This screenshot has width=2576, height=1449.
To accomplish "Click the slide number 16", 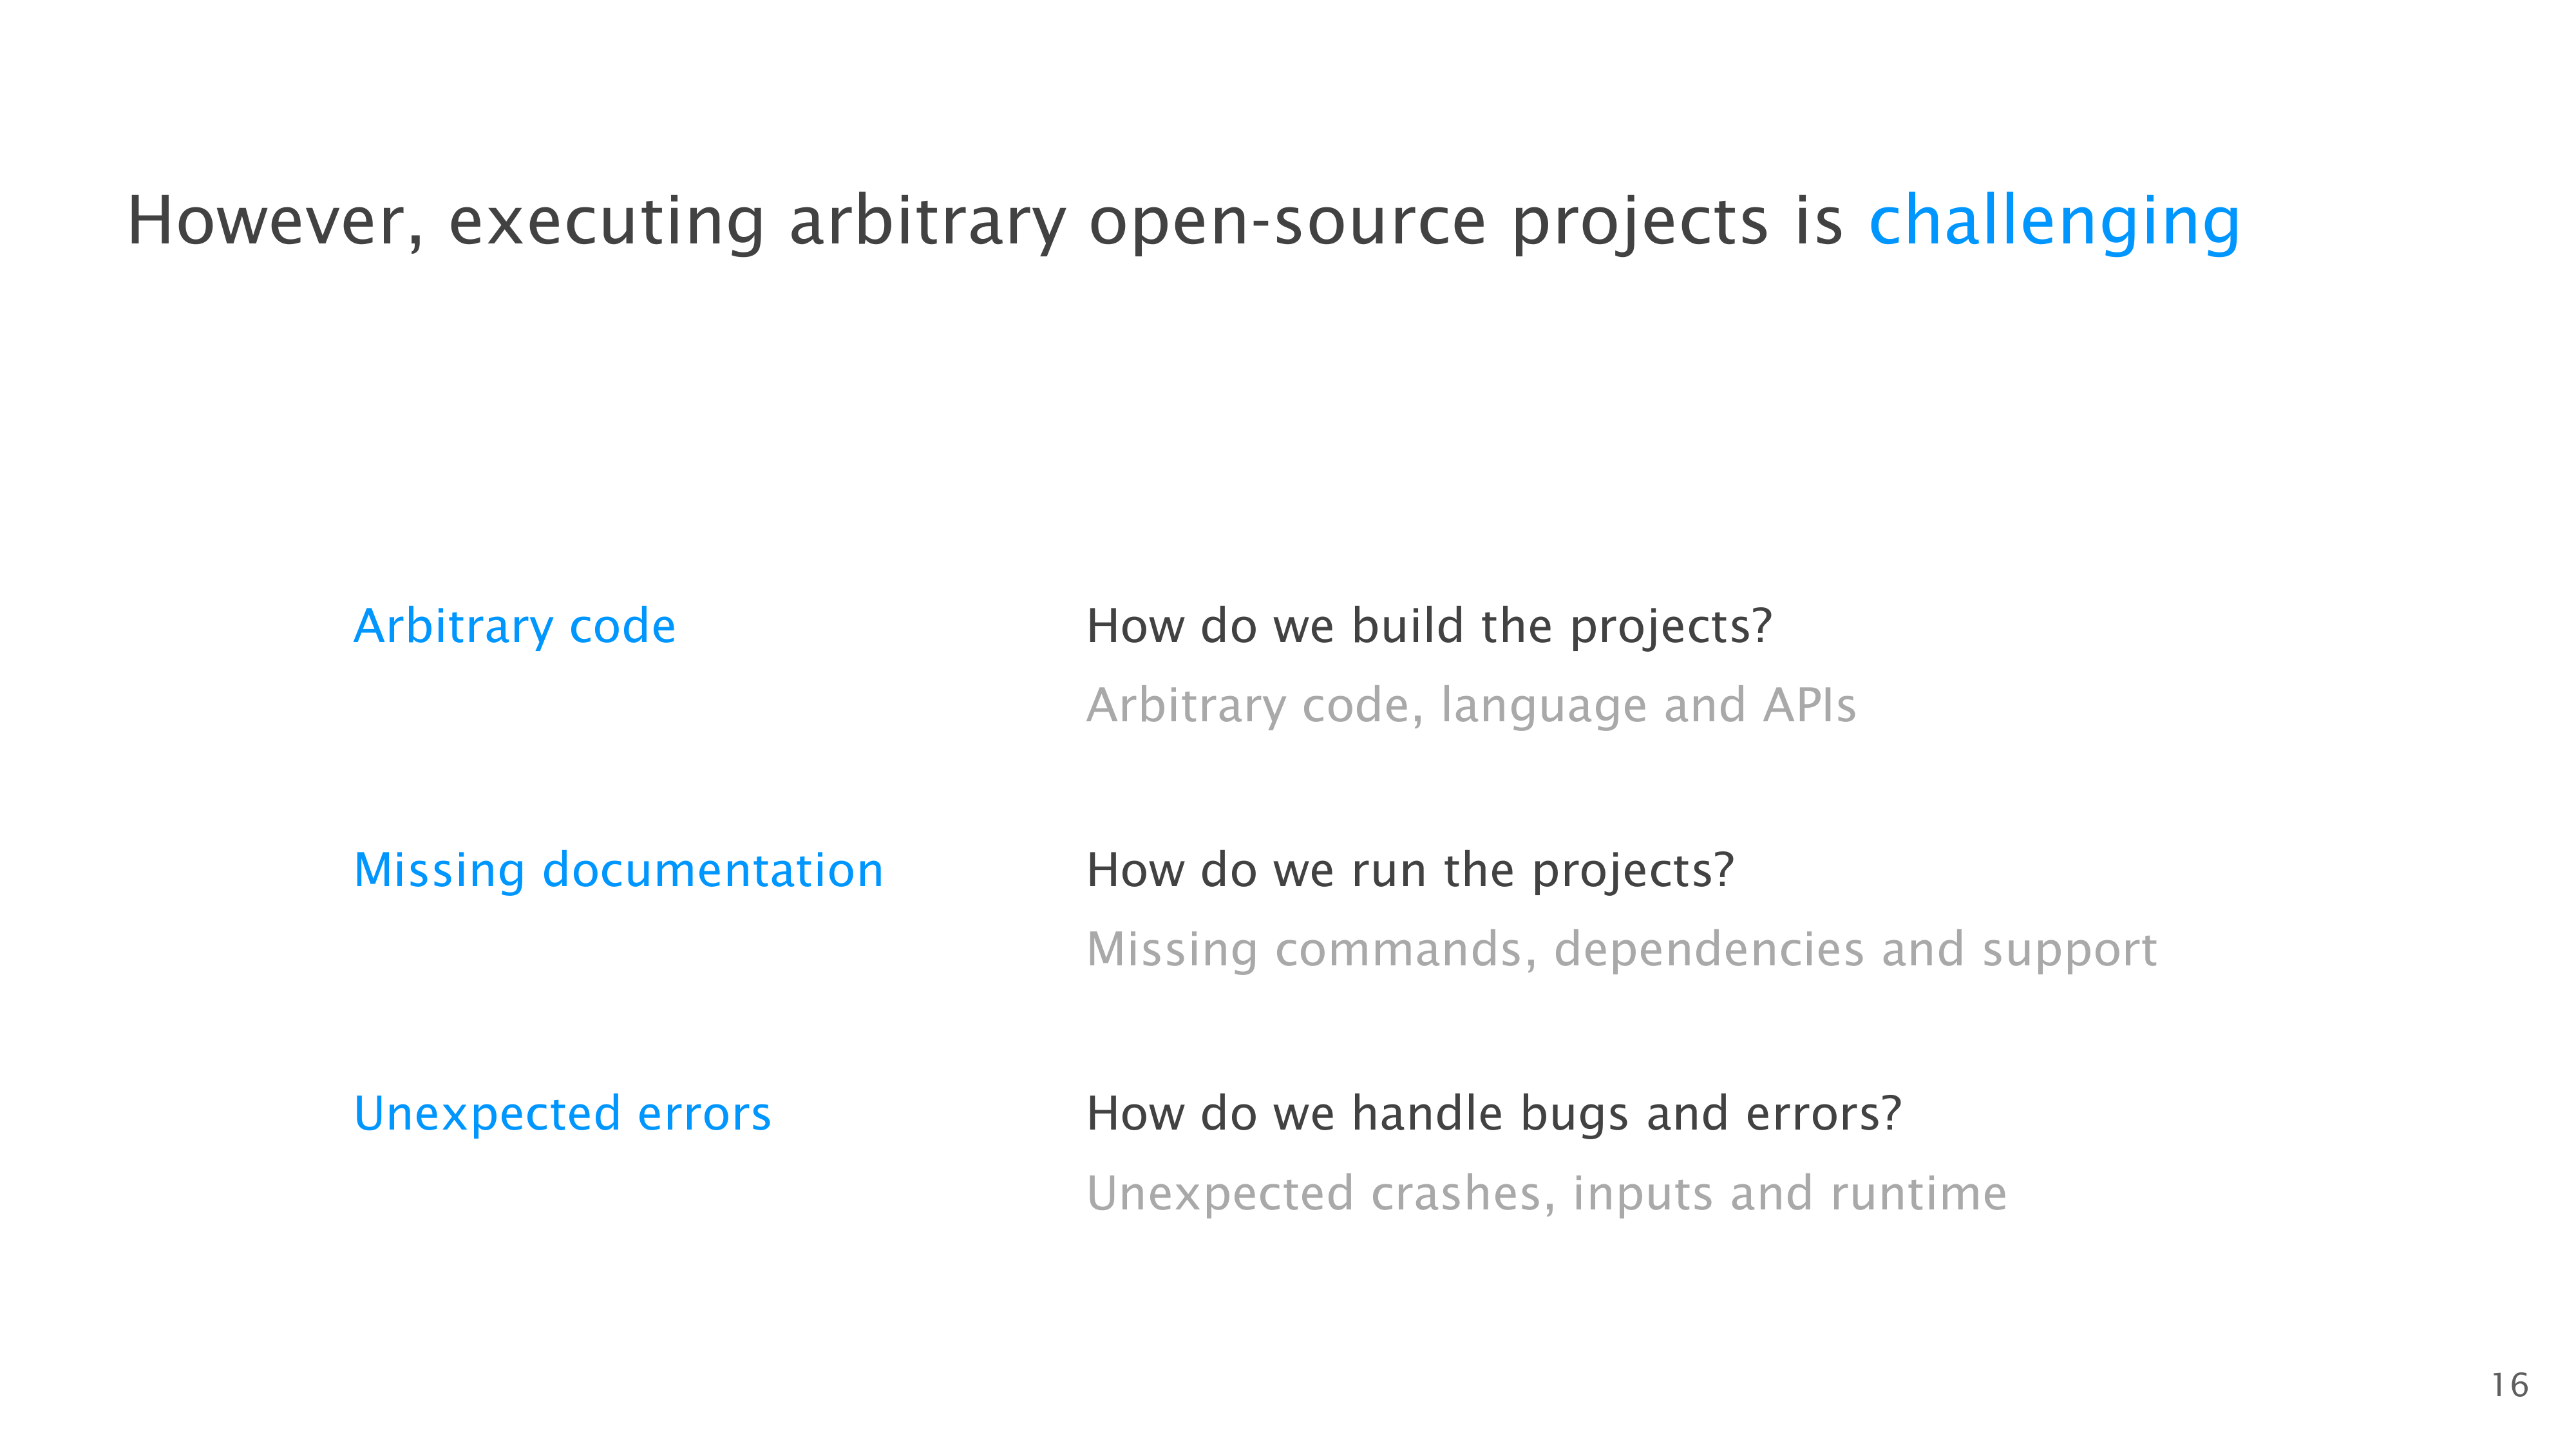I will 2509,1386.
